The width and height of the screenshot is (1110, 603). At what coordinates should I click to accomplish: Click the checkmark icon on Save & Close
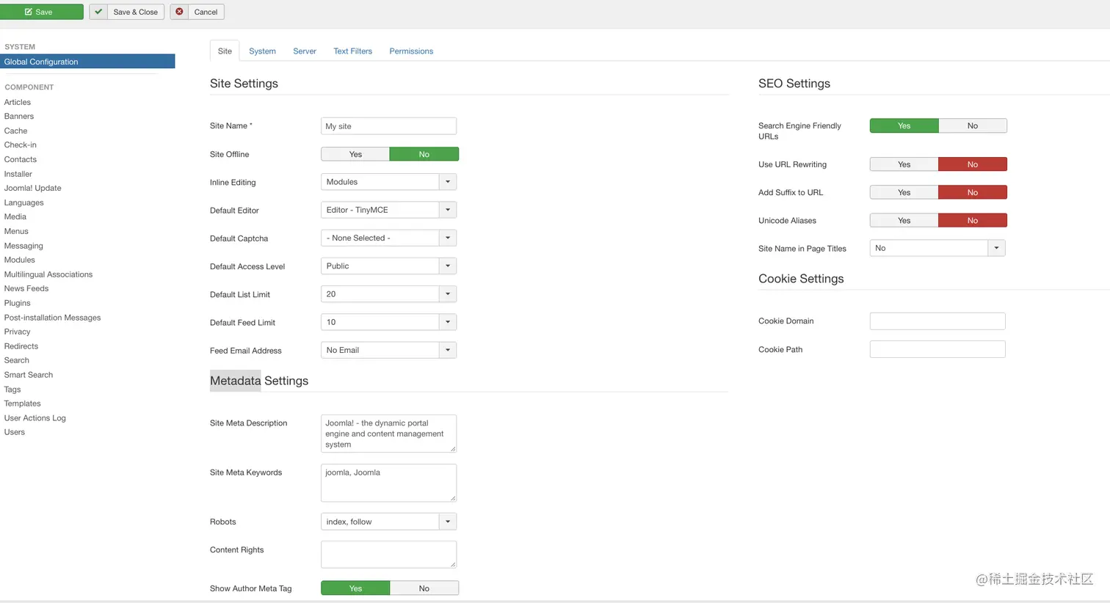point(98,12)
